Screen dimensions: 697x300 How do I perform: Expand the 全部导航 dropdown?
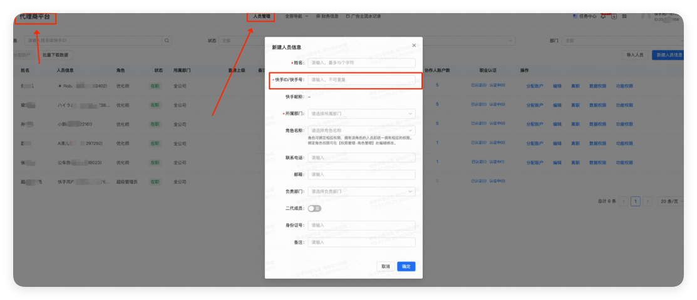296,16
